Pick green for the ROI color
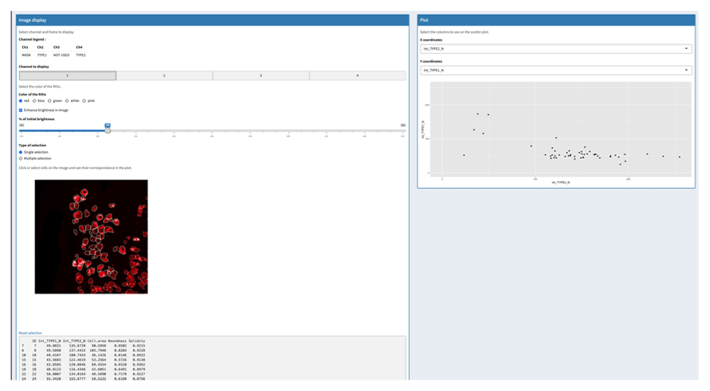This screenshot has height=391, width=710. tap(50, 101)
